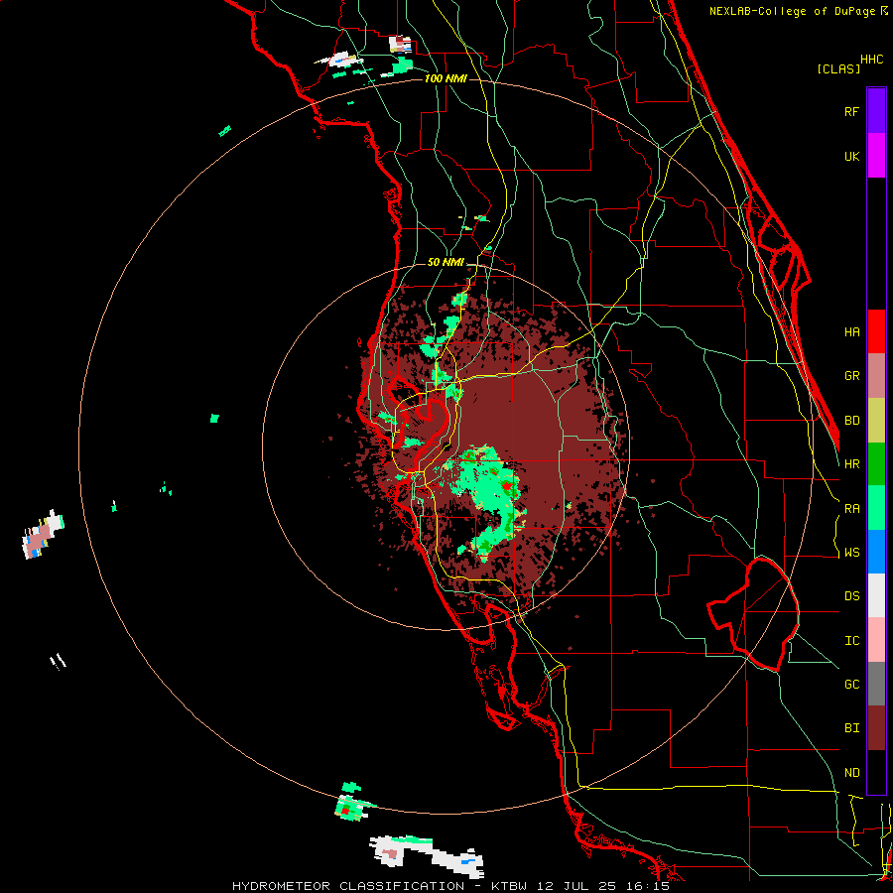The width and height of the screenshot is (893, 893).
Task: Click the GC gray legend swatch
Action: pyautogui.click(x=876, y=684)
